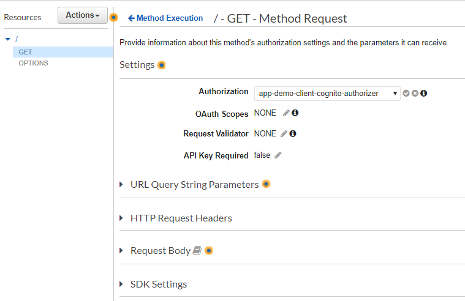Image resolution: width=465 pixels, height=301 pixels.
Task: Go back via the Method Execution link
Action: tap(165, 18)
